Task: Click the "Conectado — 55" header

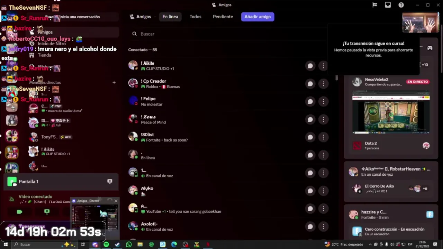Action: 143,50
